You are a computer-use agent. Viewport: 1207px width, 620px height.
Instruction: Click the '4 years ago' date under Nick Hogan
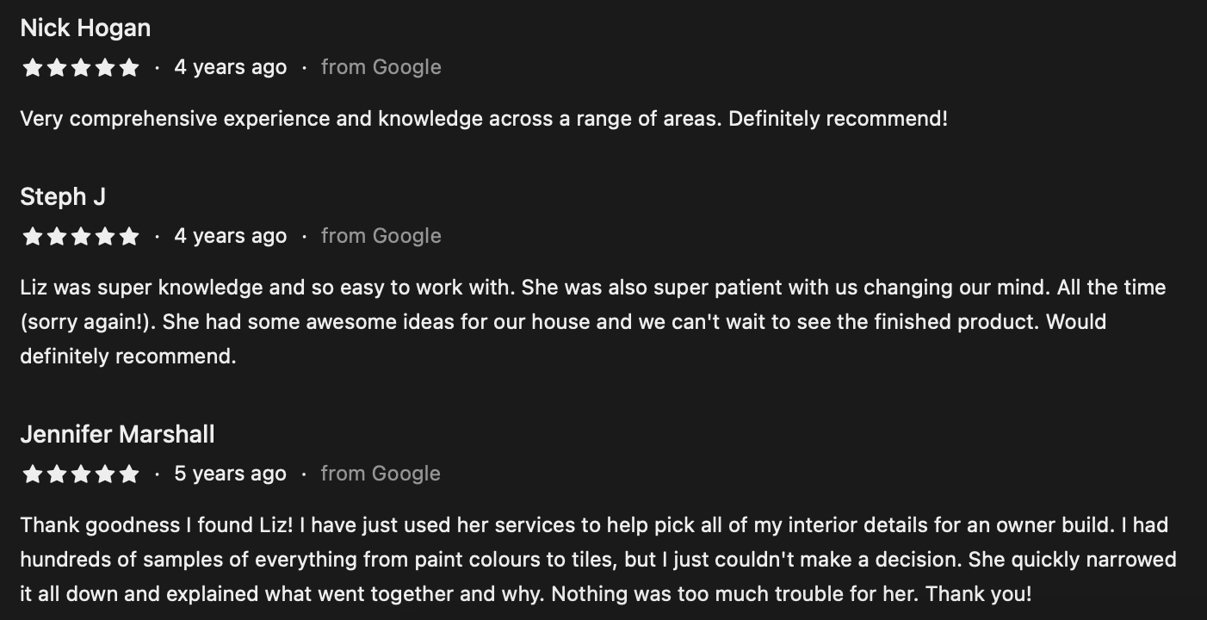231,67
